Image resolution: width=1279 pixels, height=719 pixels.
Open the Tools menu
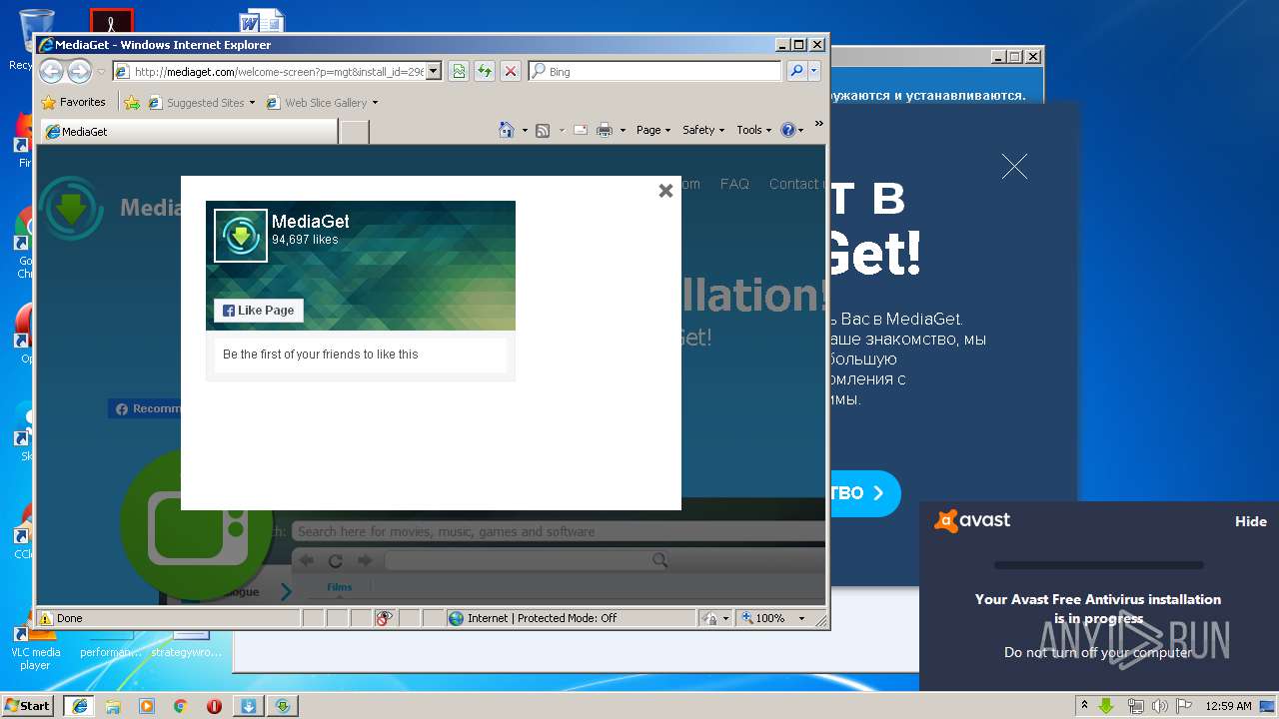[x=753, y=130]
